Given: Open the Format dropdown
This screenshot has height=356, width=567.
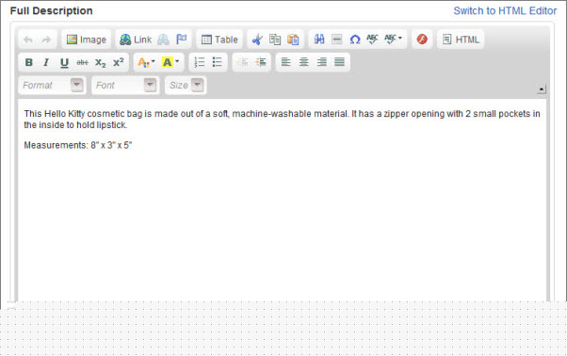Looking at the screenshot, I should tap(52, 86).
